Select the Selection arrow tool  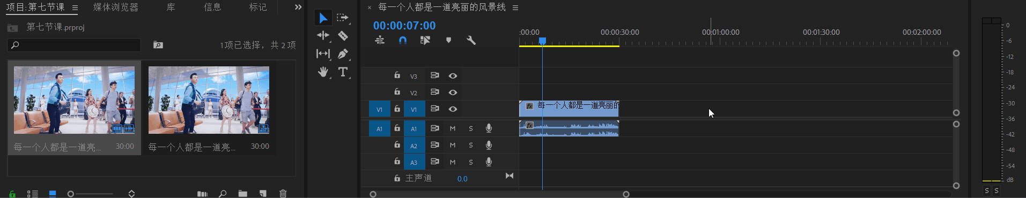click(323, 18)
